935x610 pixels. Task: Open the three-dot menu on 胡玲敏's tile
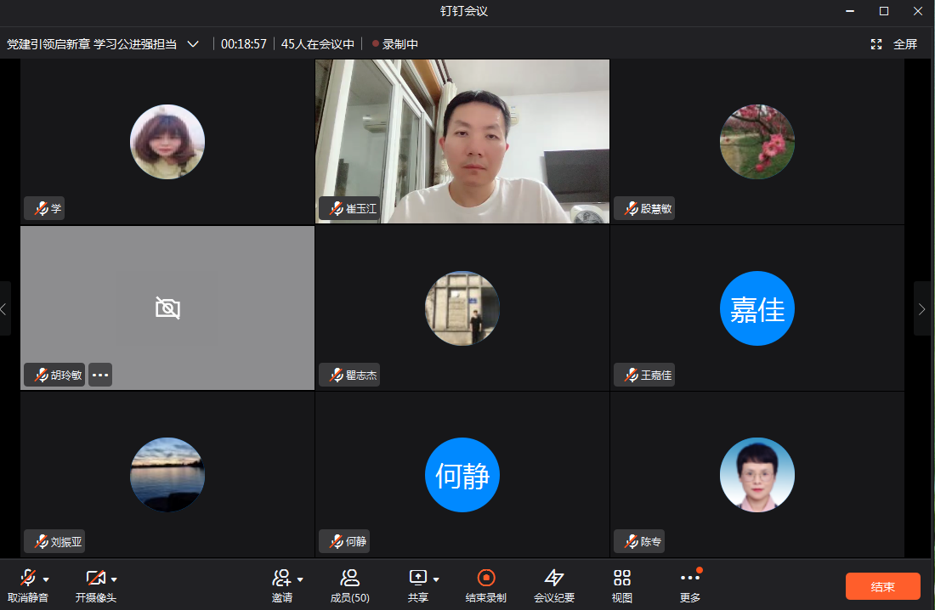coord(100,375)
